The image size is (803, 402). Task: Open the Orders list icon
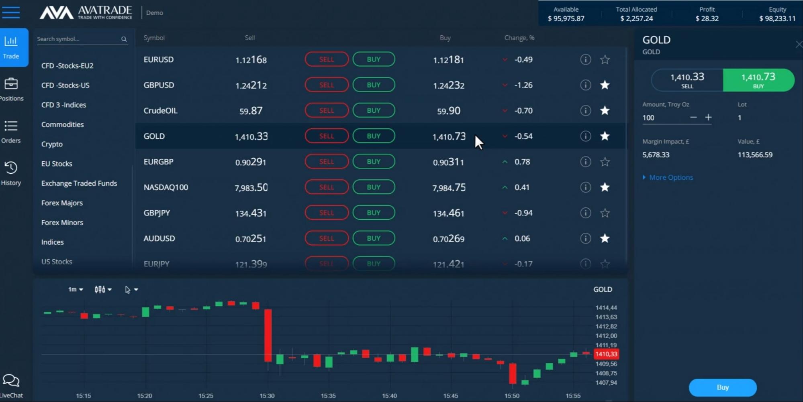point(11,126)
